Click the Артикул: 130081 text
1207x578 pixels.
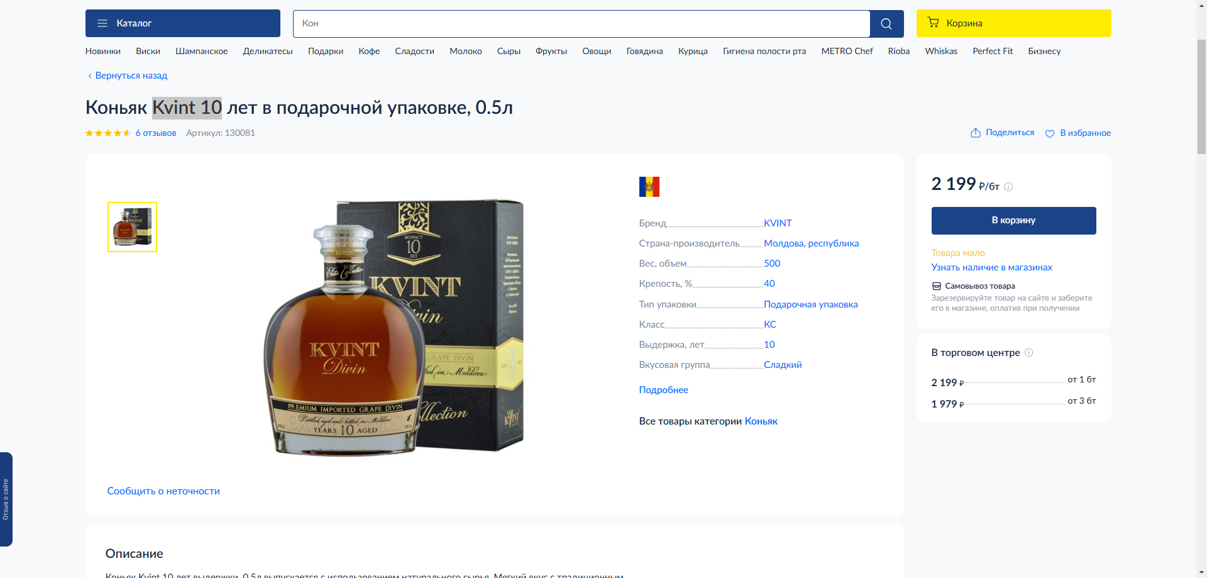[221, 133]
